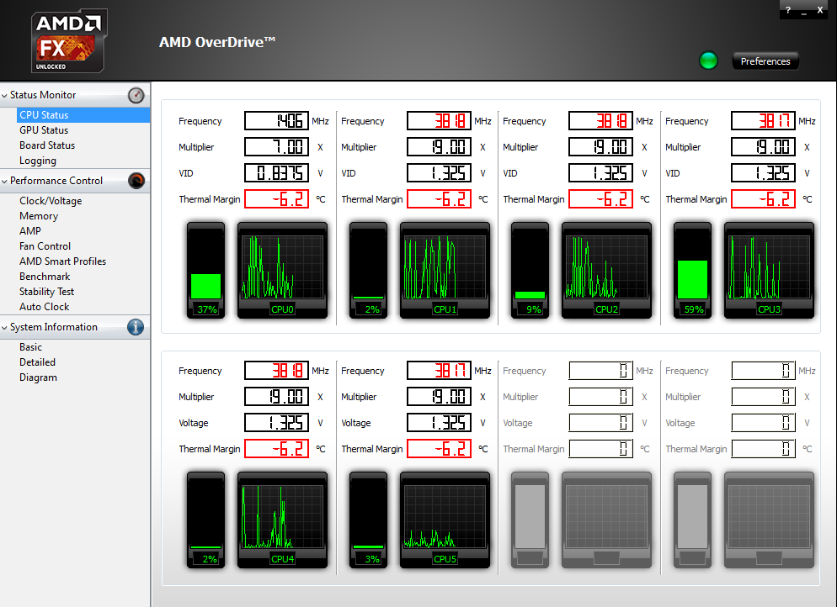
Task: Click CPU2's thermal margin -6.2 value
Action: (x=600, y=199)
